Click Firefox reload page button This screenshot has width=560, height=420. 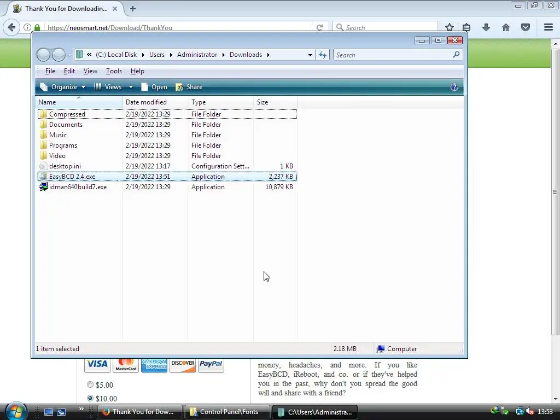click(319, 27)
